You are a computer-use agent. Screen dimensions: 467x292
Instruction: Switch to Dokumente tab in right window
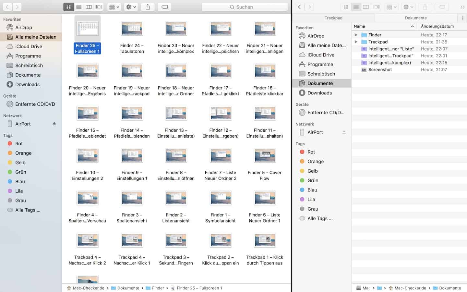[x=416, y=18]
